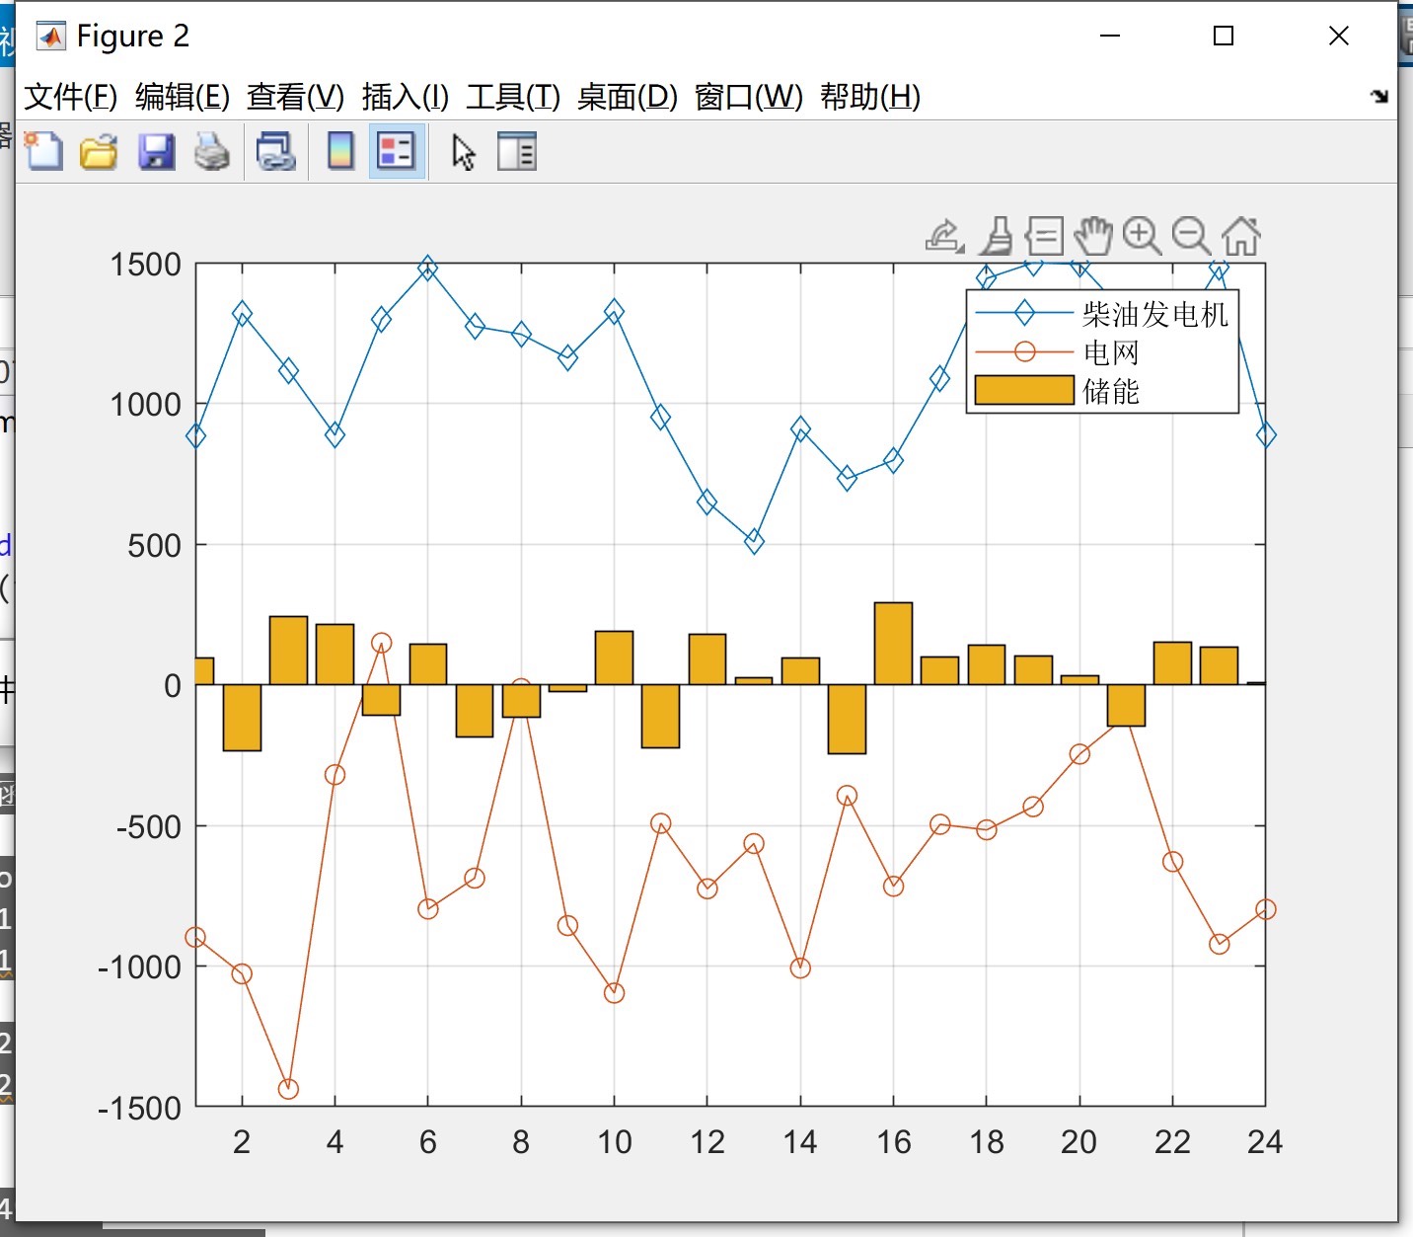Viewport: 1413px width, 1237px height.
Task: Open the 查看(V) menu
Action: pos(295,97)
